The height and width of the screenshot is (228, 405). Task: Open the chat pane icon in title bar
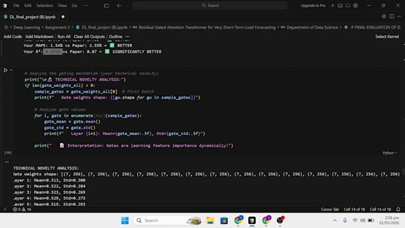tap(348, 5)
